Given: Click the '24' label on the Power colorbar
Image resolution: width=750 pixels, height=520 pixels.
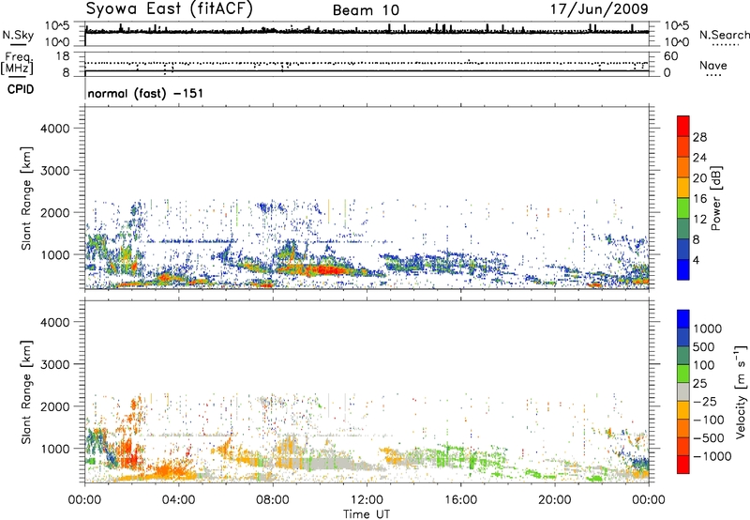Looking at the screenshot, I should pyautogui.click(x=699, y=158).
